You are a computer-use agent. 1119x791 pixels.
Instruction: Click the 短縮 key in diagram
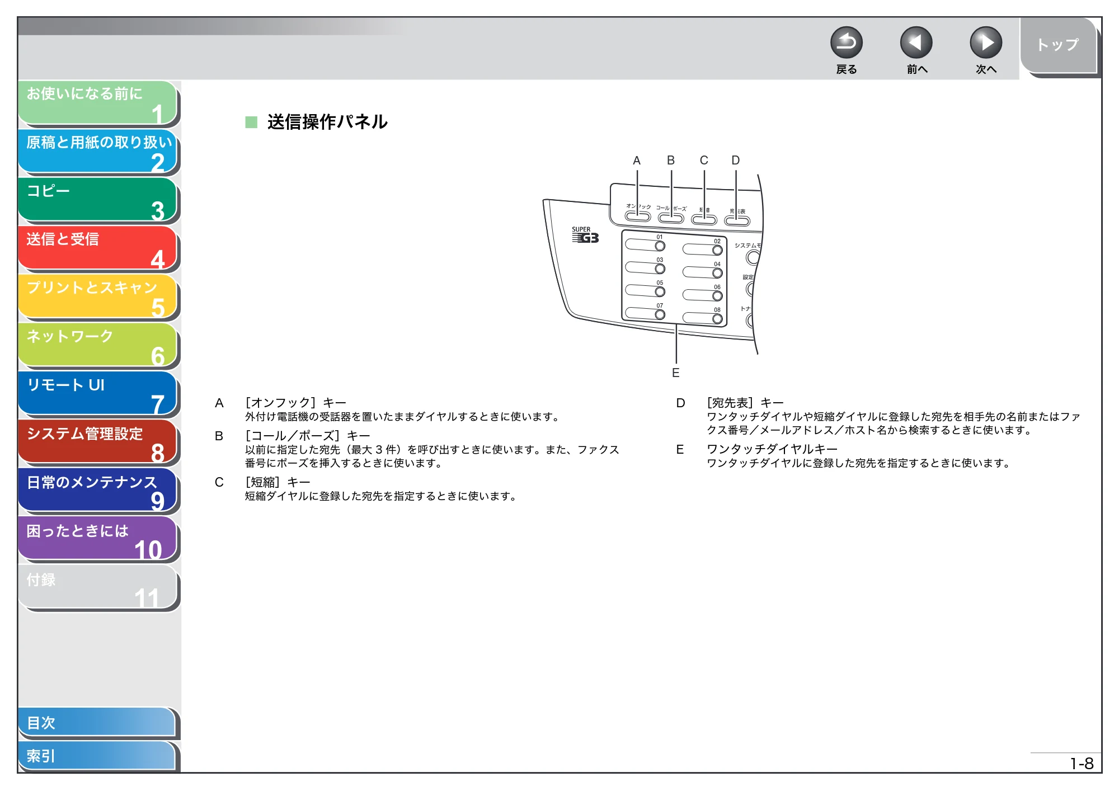pos(704,220)
